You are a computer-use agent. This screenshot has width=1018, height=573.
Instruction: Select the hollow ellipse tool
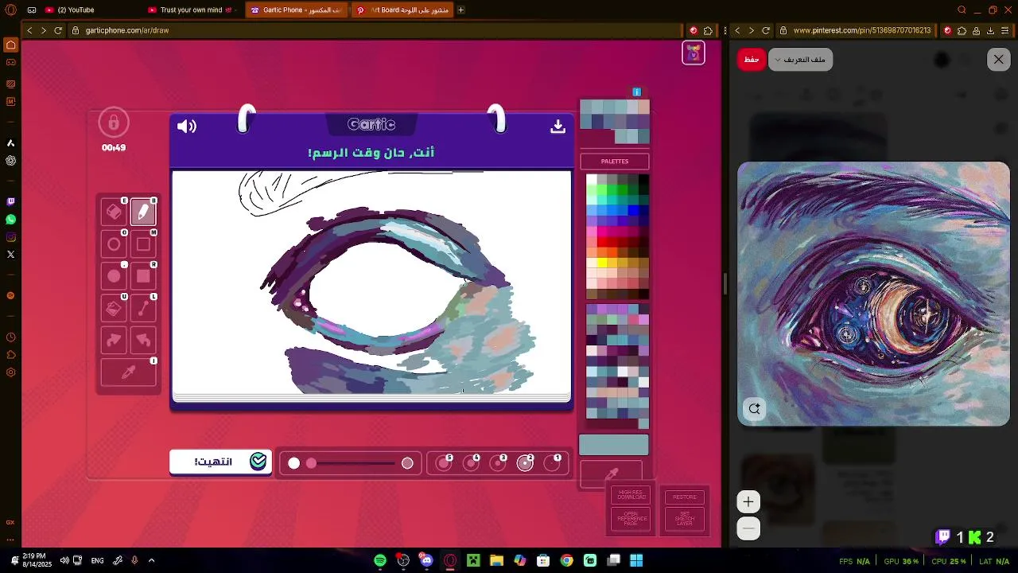(x=114, y=244)
